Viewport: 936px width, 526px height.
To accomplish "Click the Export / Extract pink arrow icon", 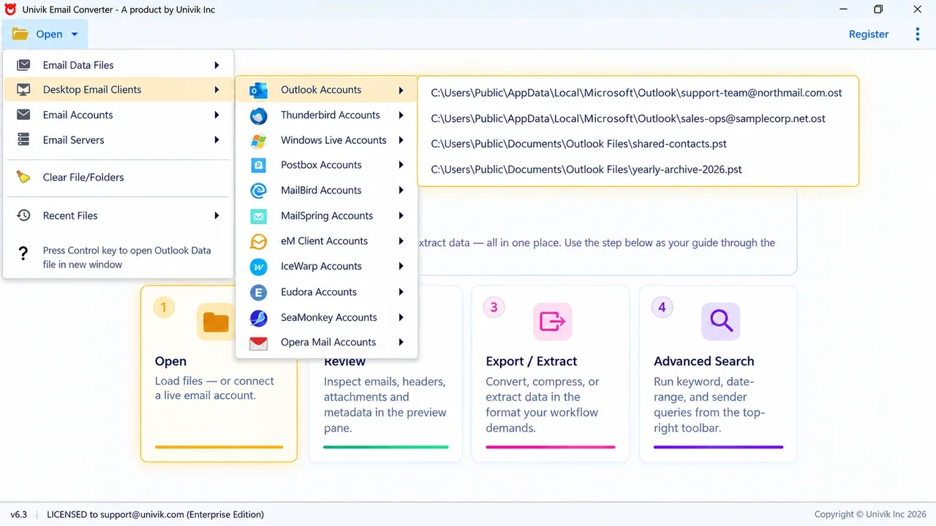I will (x=552, y=321).
